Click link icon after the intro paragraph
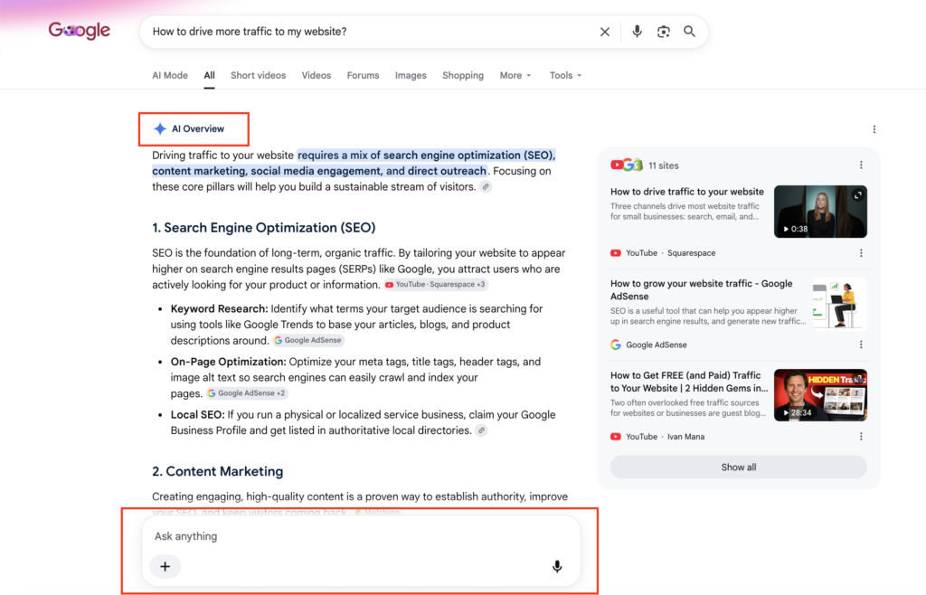926x595 pixels. (486, 187)
